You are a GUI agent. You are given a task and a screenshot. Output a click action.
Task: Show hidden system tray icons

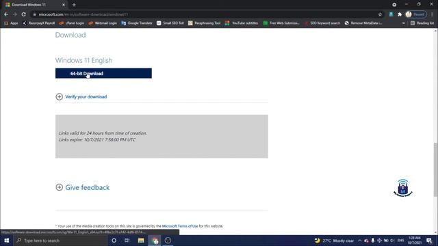tap(360, 241)
